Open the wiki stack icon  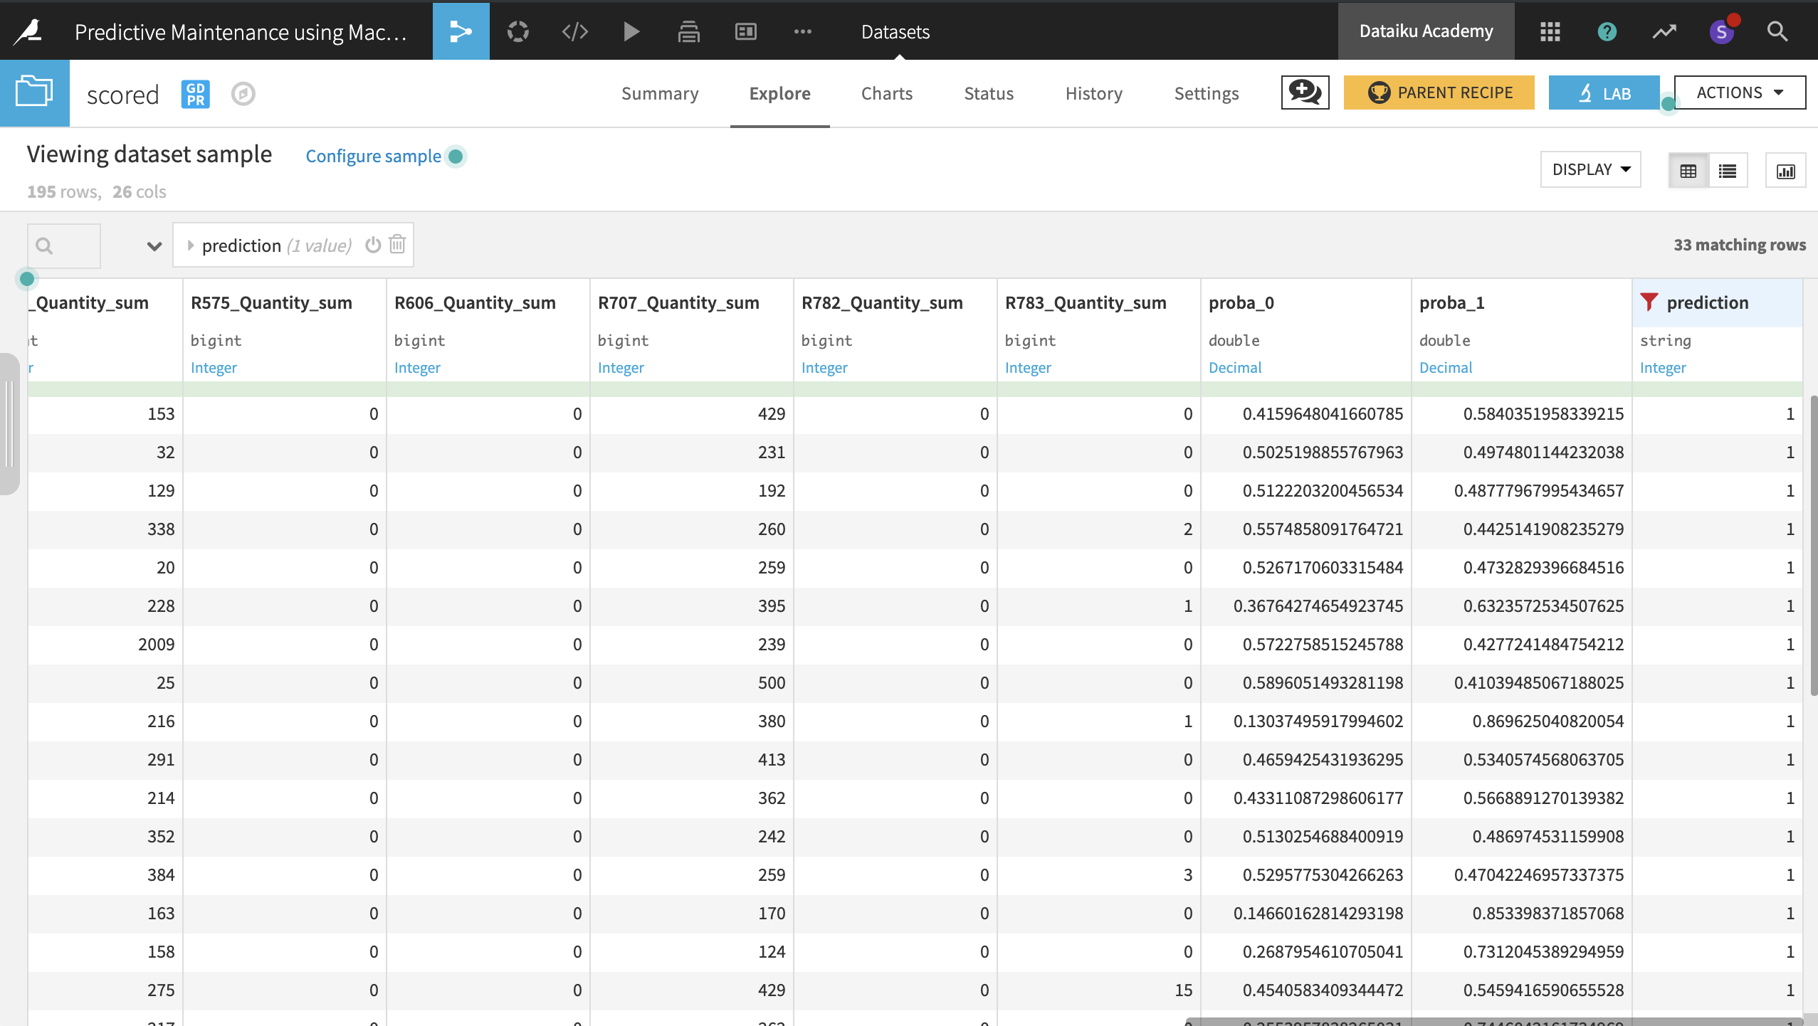(688, 31)
